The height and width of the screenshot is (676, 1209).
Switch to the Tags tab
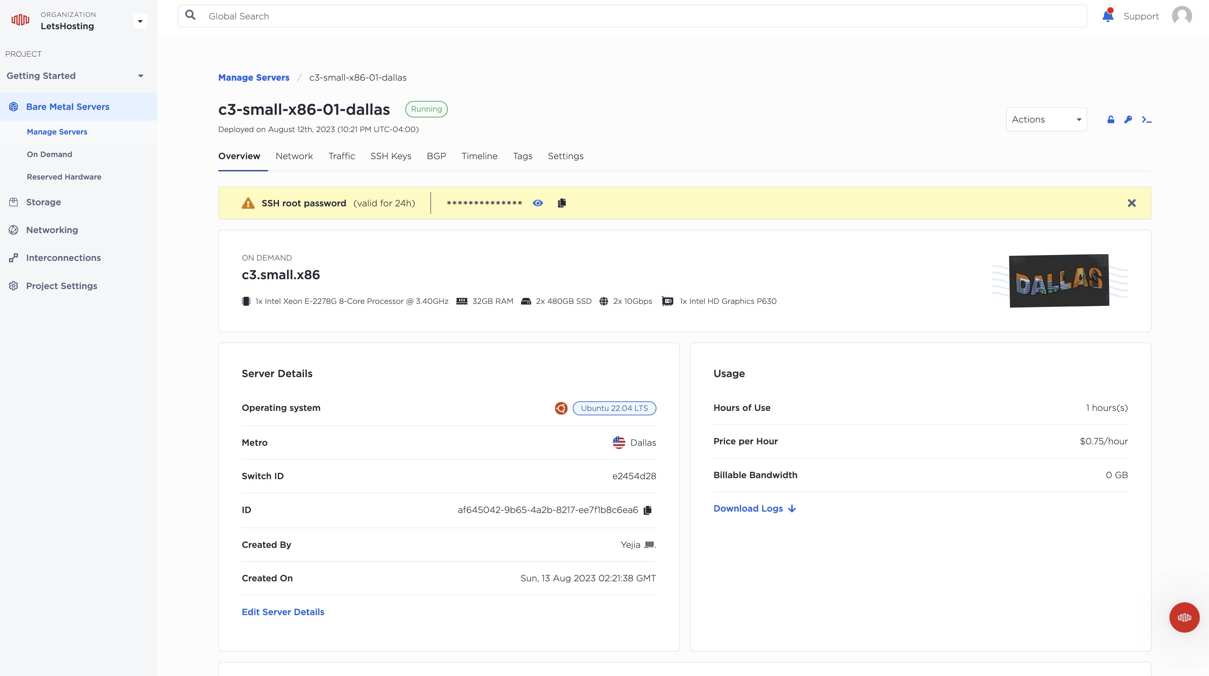click(x=522, y=156)
